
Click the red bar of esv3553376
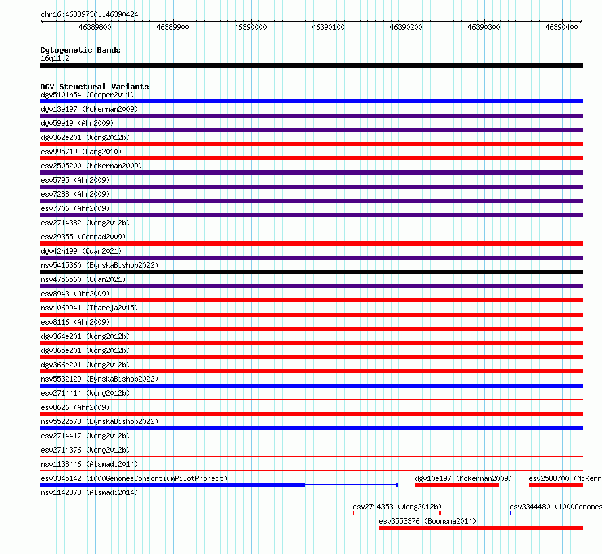coord(481,528)
